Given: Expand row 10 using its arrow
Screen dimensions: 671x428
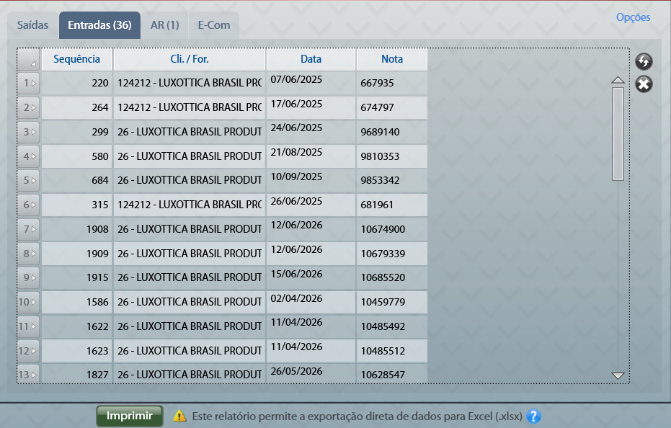Looking at the screenshot, I should pos(34,302).
